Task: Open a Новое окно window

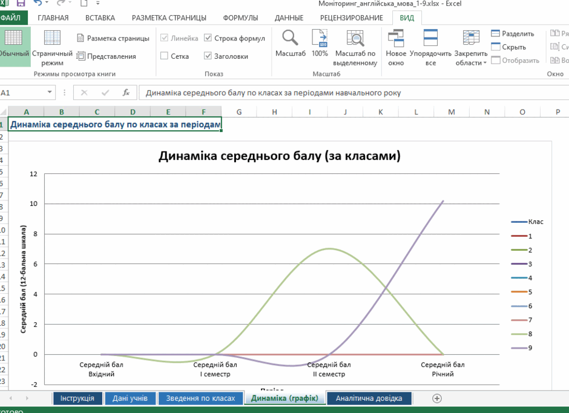Action: 395,38
